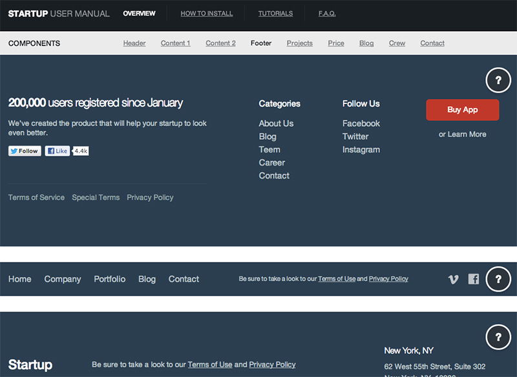Screen dimensions: 517x377
Task: Click the red Buy App button
Action: click(462, 110)
